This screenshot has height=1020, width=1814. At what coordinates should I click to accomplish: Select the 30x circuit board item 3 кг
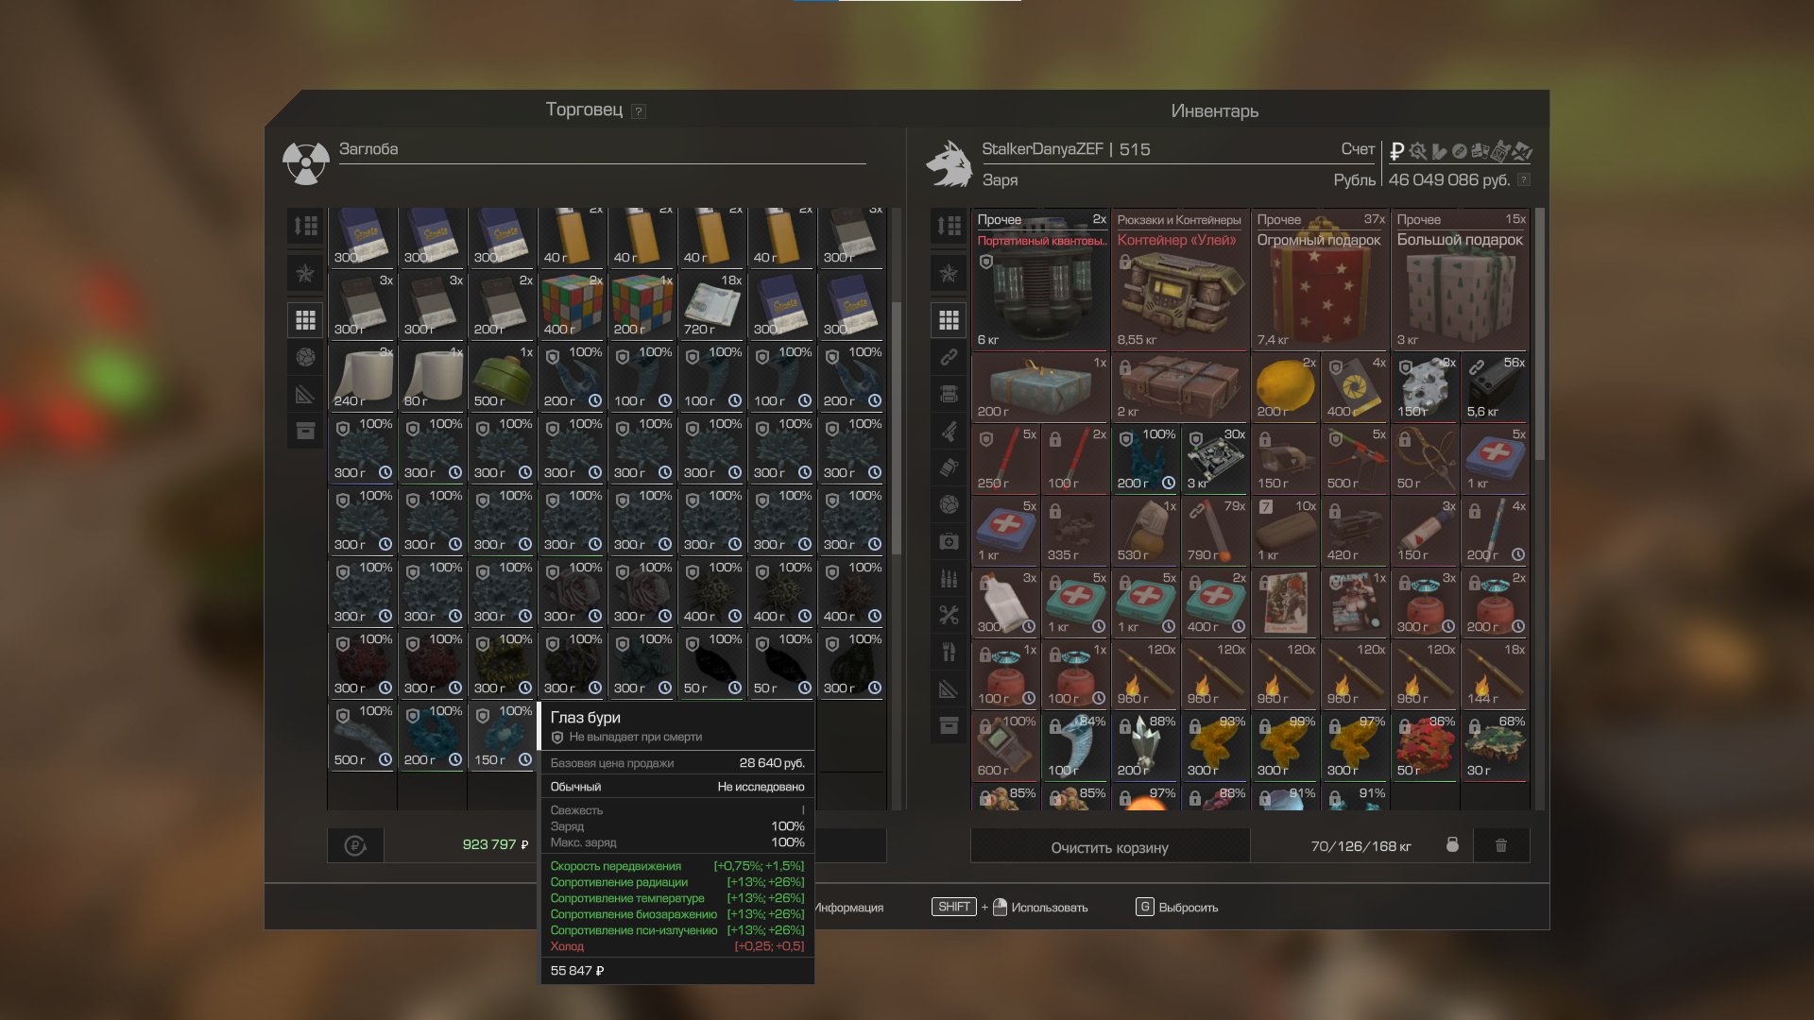[1215, 460]
